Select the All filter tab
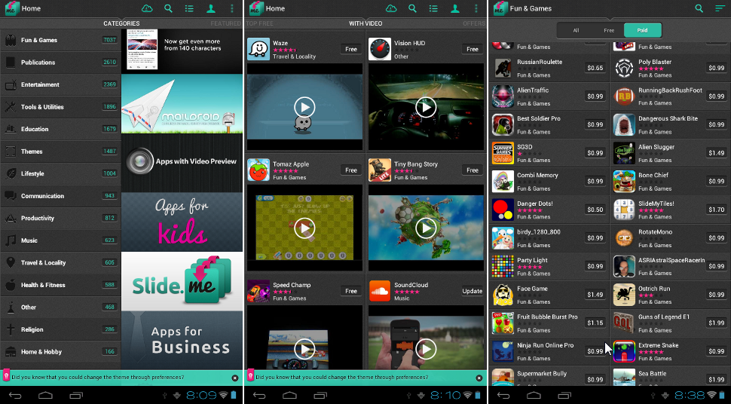 point(576,30)
